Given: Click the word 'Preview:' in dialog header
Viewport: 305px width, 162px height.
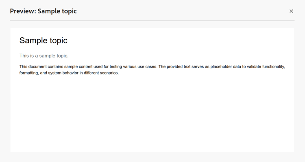Looking at the screenshot, I should pos(23,11).
